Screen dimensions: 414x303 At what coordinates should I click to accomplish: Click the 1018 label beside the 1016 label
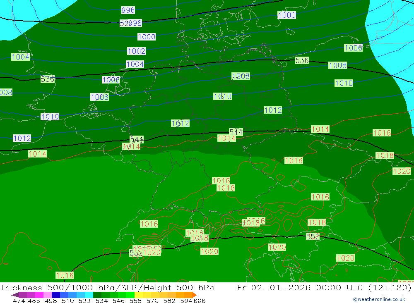pos(385,155)
